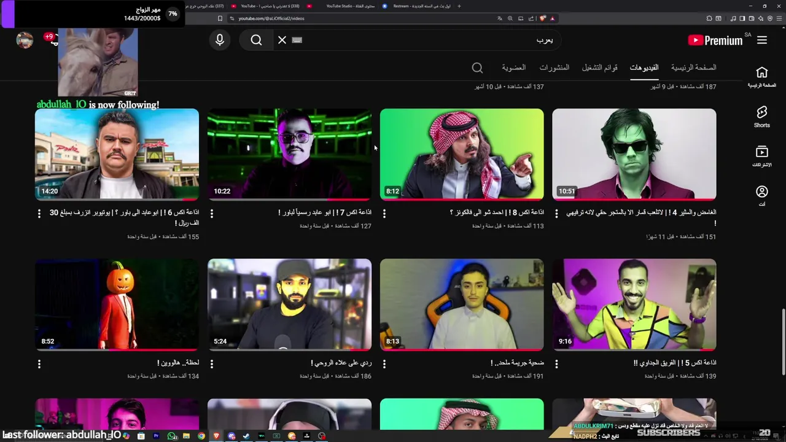This screenshot has width=786, height=442.
Task: Open the account avatar menu
Action: pos(25,40)
